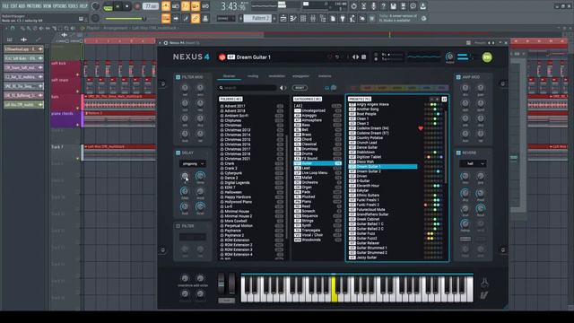Click the Nexus 4 logo
Viewport: 574px width, 323px height.
pyautogui.click(x=191, y=57)
